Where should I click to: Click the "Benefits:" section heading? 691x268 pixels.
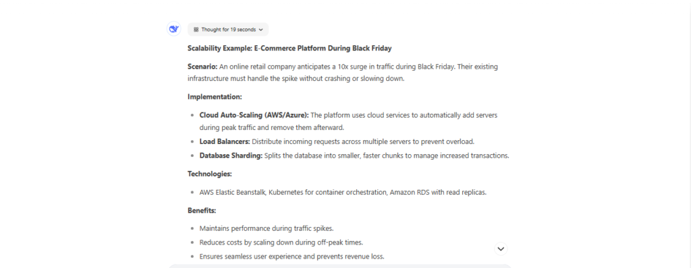[202, 210]
